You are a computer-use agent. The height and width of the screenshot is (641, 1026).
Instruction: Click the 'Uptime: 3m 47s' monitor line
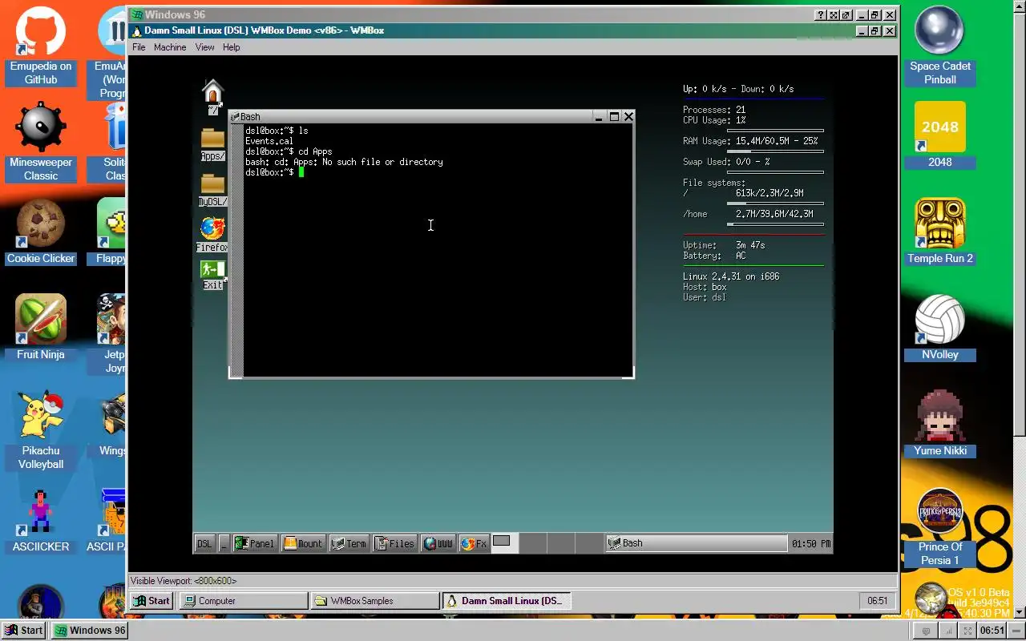(x=724, y=245)
